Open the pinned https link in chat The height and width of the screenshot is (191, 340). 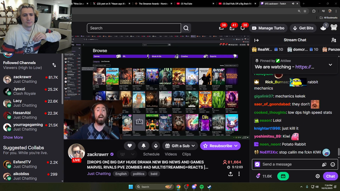point(304,67)
